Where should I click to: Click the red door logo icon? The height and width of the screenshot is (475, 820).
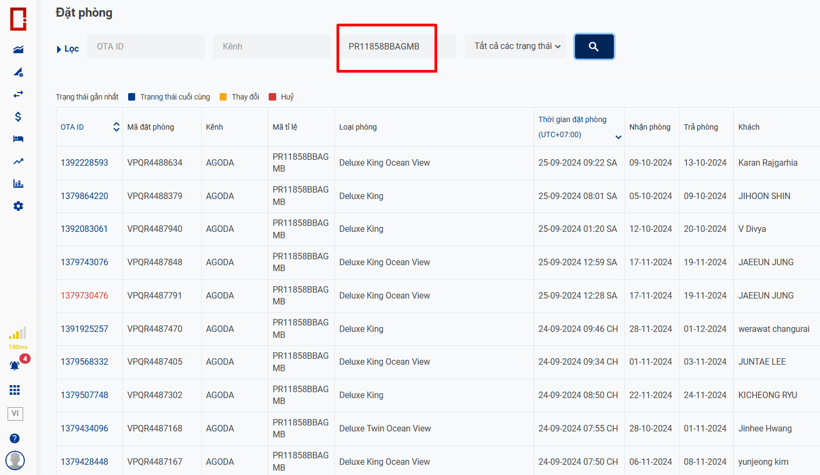(18, 19)
